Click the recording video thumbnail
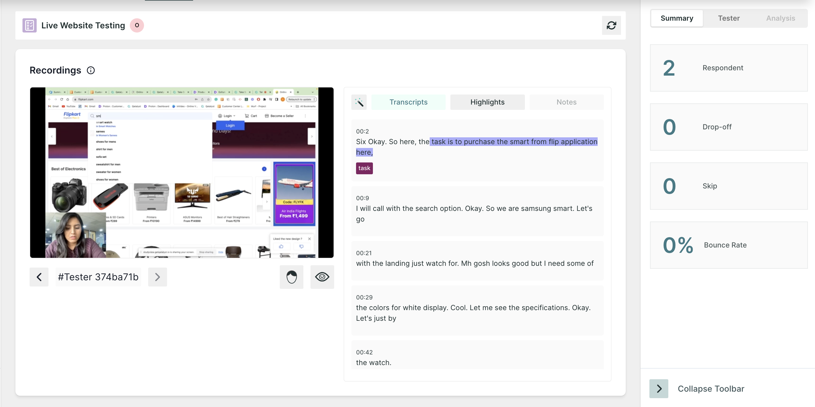 tap(182, 172)
